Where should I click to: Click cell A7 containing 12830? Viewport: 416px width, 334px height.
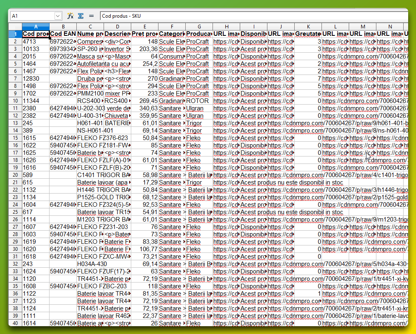35,79
